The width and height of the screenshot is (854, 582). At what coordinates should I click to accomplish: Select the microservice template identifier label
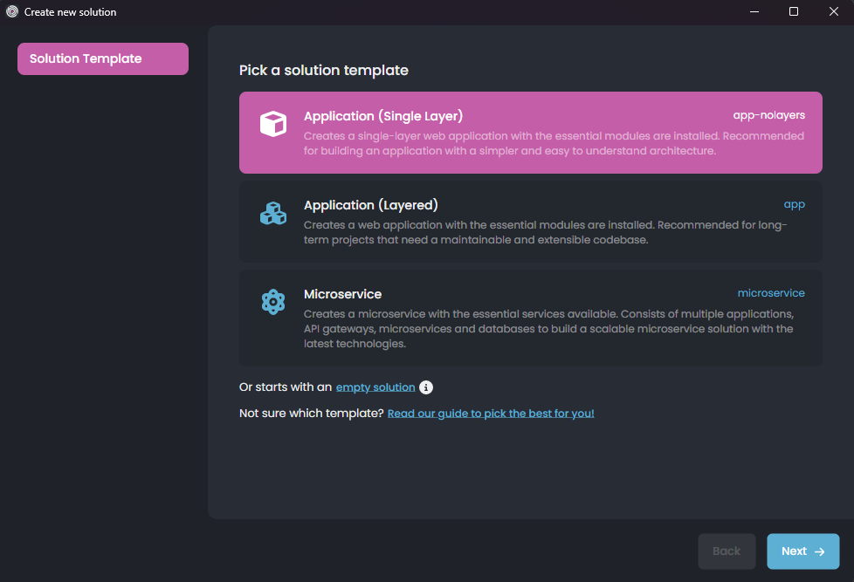pyautogui.click(x=771, y=292)
